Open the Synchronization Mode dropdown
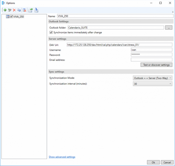Image resolution: width=175 pixels, height=166 pixels. pyautogui.click(x=152, y=78)
